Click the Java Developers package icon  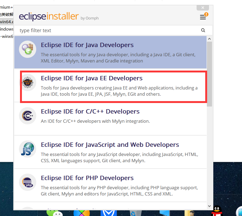tap(28, 49)
